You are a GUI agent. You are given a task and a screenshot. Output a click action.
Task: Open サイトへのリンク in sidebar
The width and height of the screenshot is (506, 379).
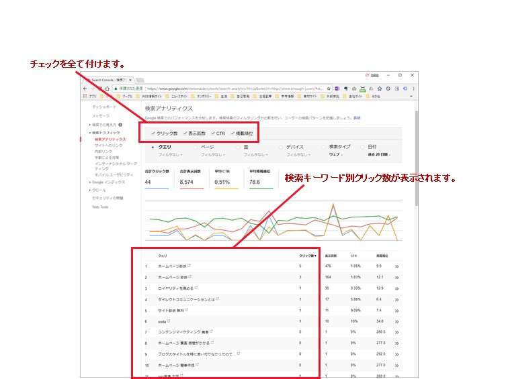coord(109,146)
